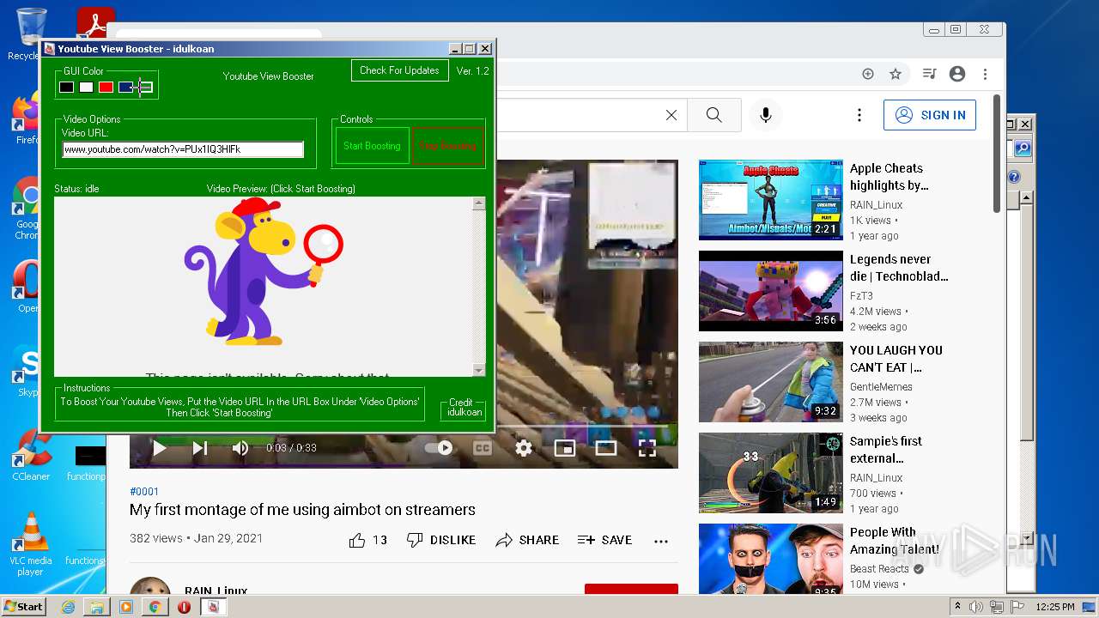Select the black GUI color swatch

pyautogui.click(x=66, y=87)
